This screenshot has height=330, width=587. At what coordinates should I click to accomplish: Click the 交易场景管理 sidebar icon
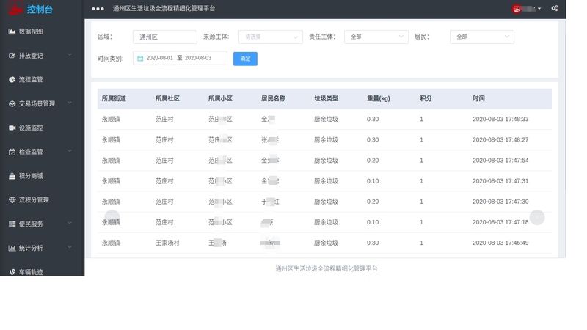12,103
